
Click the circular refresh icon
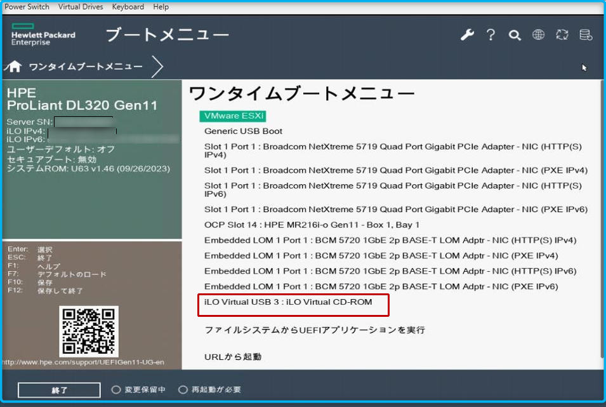click(562, 35)
